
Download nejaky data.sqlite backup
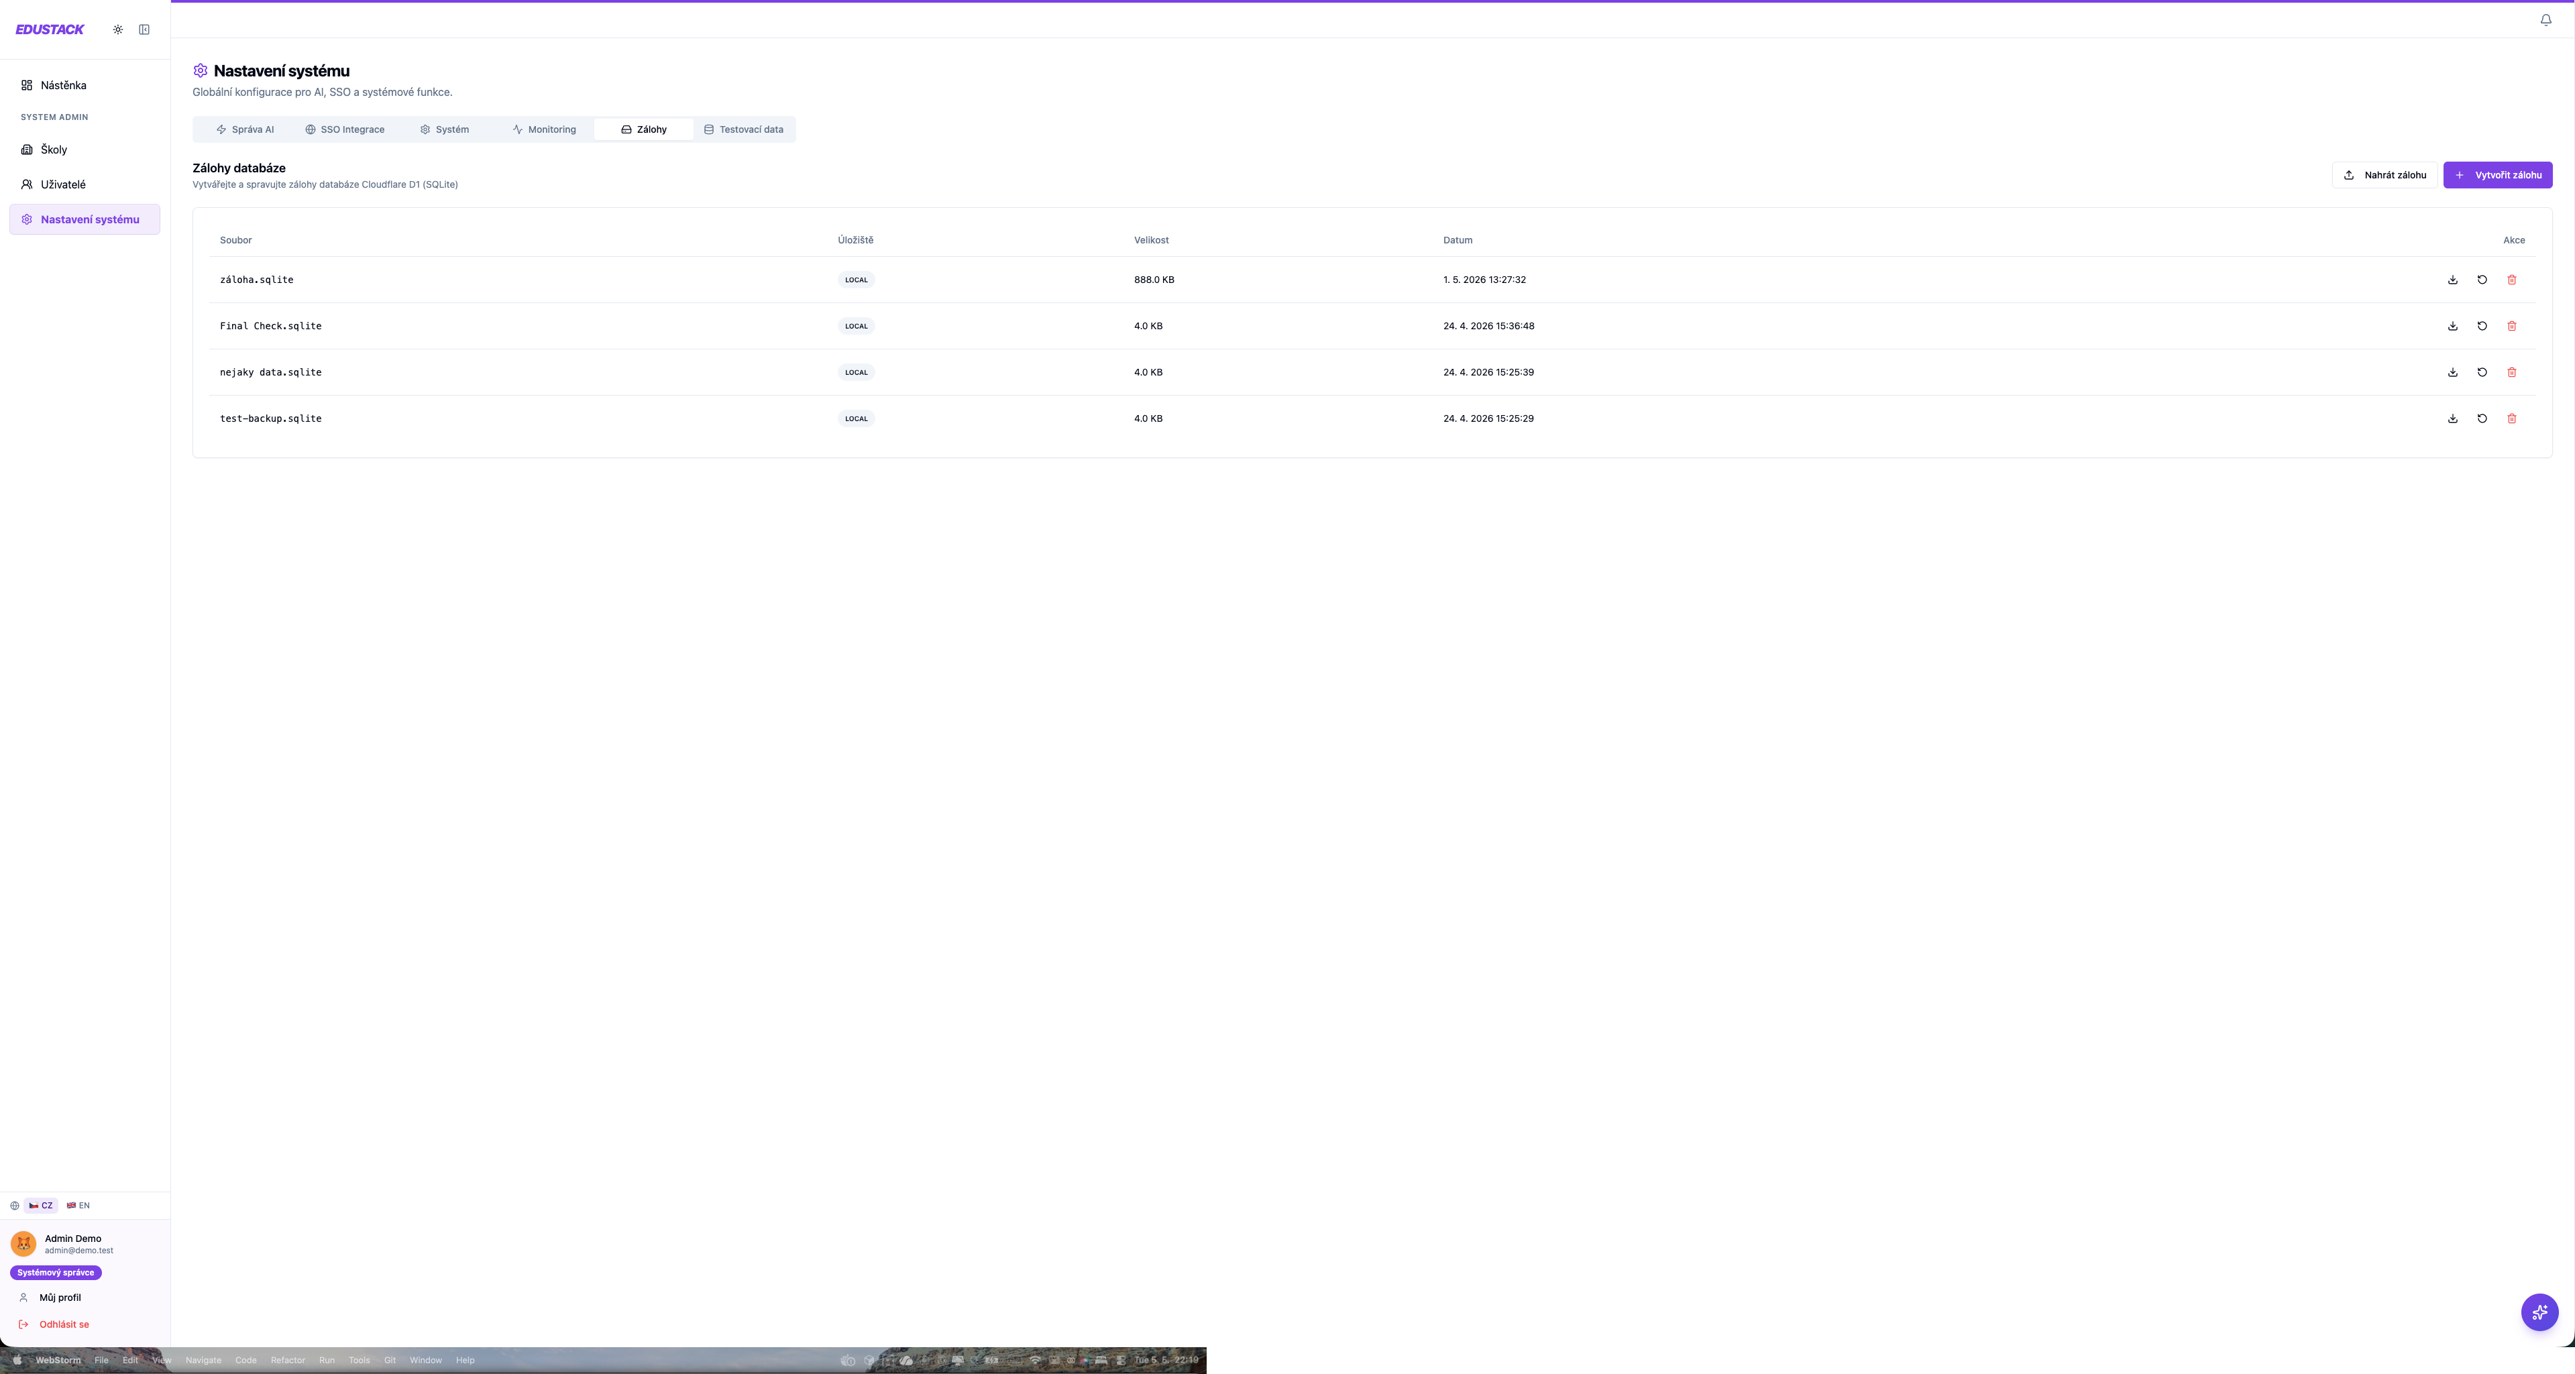[2452, 371]
